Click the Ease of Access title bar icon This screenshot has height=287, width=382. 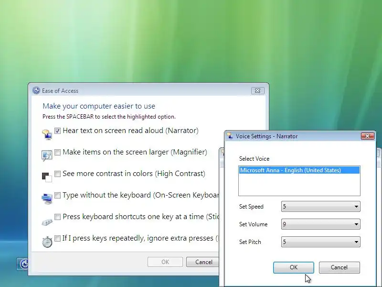point(36,90)
